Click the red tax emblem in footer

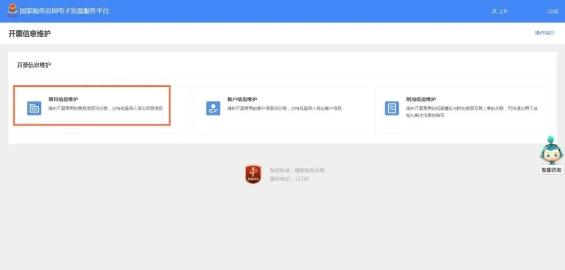[253, 174]
